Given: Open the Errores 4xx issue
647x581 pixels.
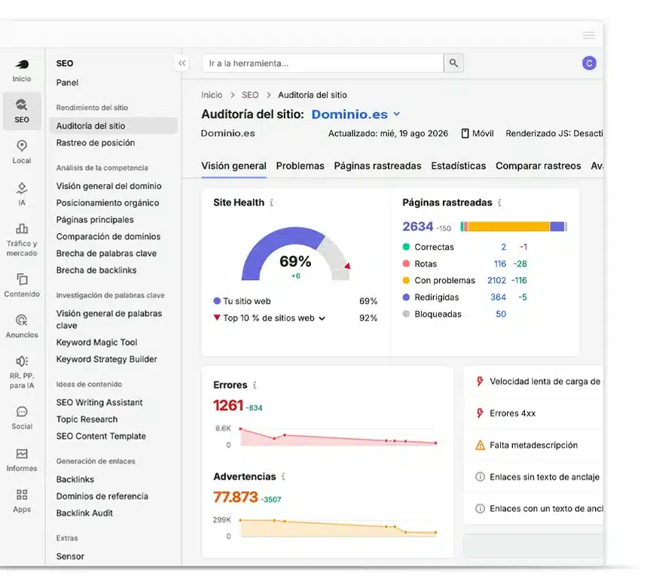Looking at the screenshot, I should [512, 413].
